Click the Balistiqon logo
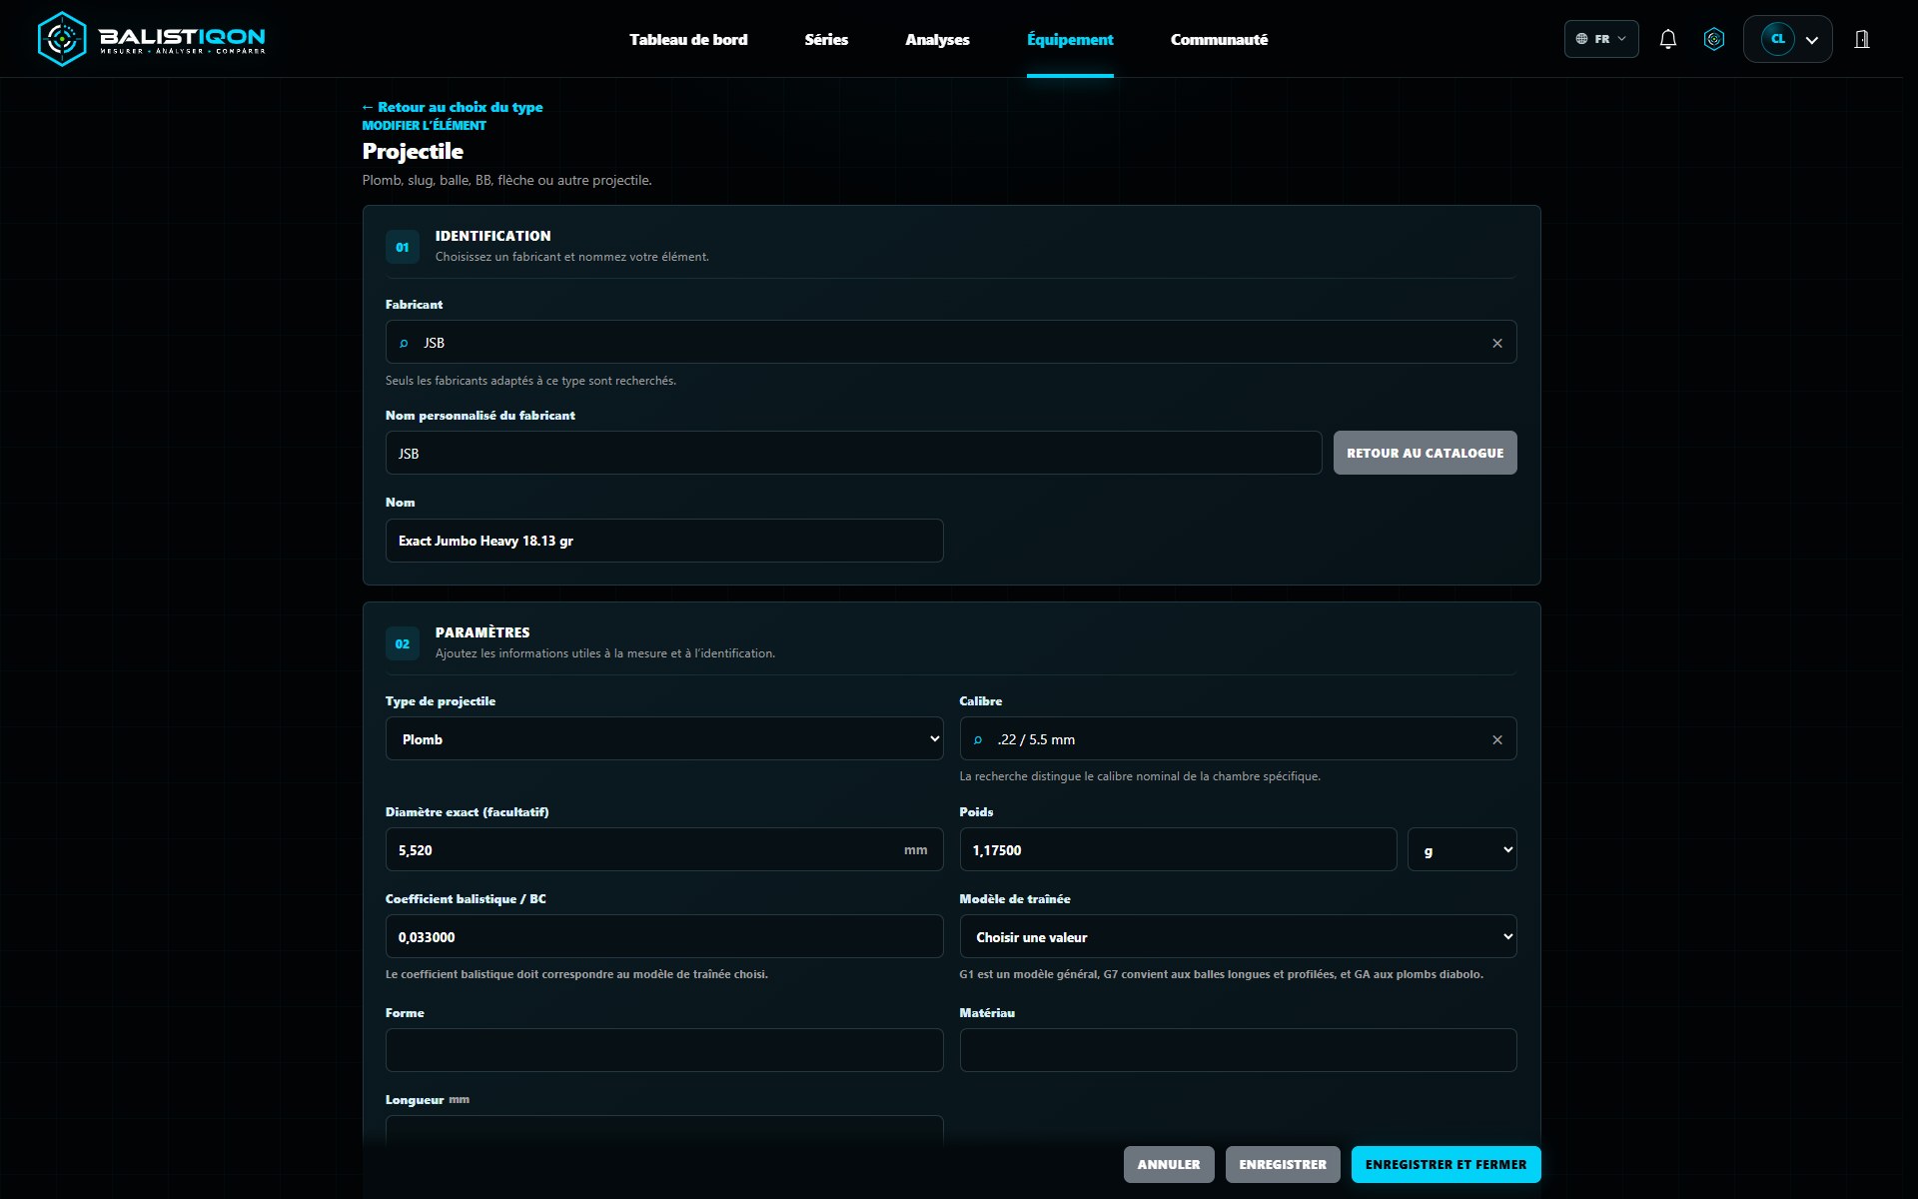1918x1199 pixels. click(x=151, y=39)
